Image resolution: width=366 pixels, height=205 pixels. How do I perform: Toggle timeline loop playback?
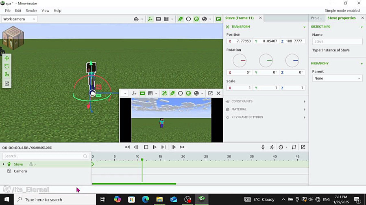294,147
